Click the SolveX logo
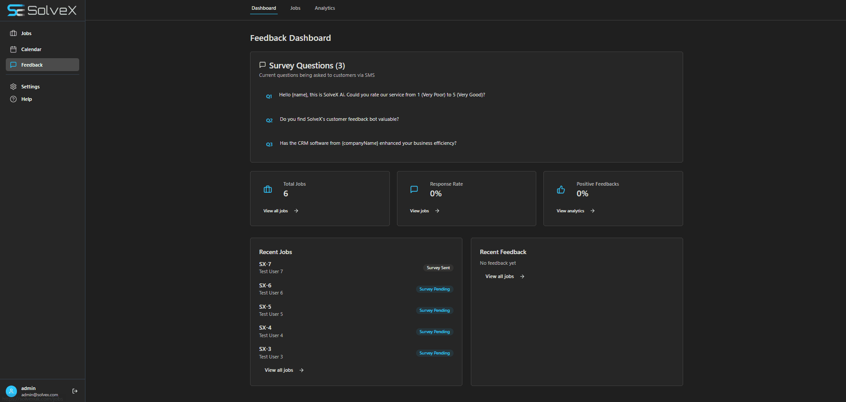Screen dimensions: 846x402 click(42, 10)
